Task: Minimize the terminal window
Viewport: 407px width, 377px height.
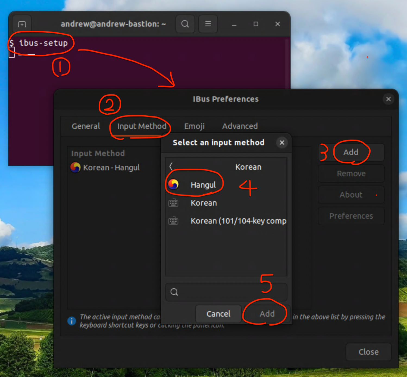Action: (234, 24)
